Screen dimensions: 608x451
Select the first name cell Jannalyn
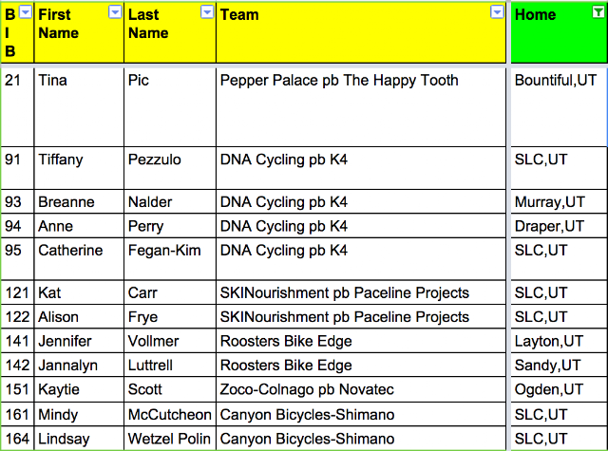(x=79, y=365)
